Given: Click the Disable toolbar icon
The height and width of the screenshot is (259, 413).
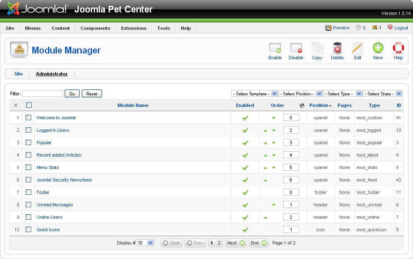Looking at the screenshot, I should pos(296,48).
